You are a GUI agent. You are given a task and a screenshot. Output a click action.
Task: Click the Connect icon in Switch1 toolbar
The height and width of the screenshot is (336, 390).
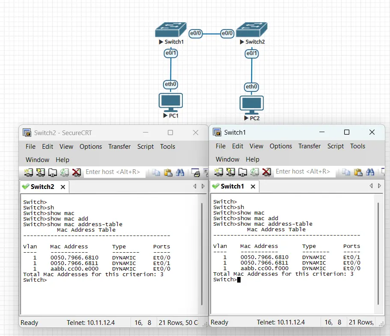pyautogui.click(x=219, y=172)
